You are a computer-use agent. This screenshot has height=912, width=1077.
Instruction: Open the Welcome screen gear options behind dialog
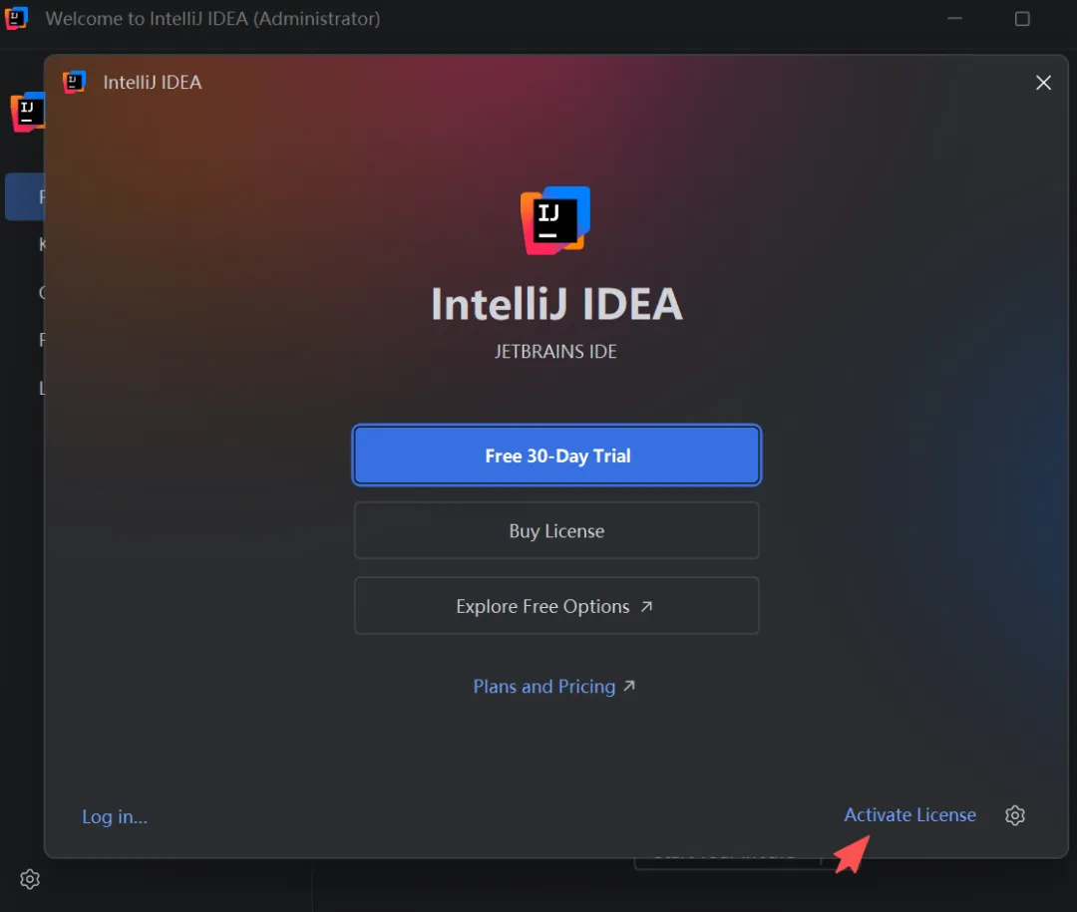click(x=30, y=879)
